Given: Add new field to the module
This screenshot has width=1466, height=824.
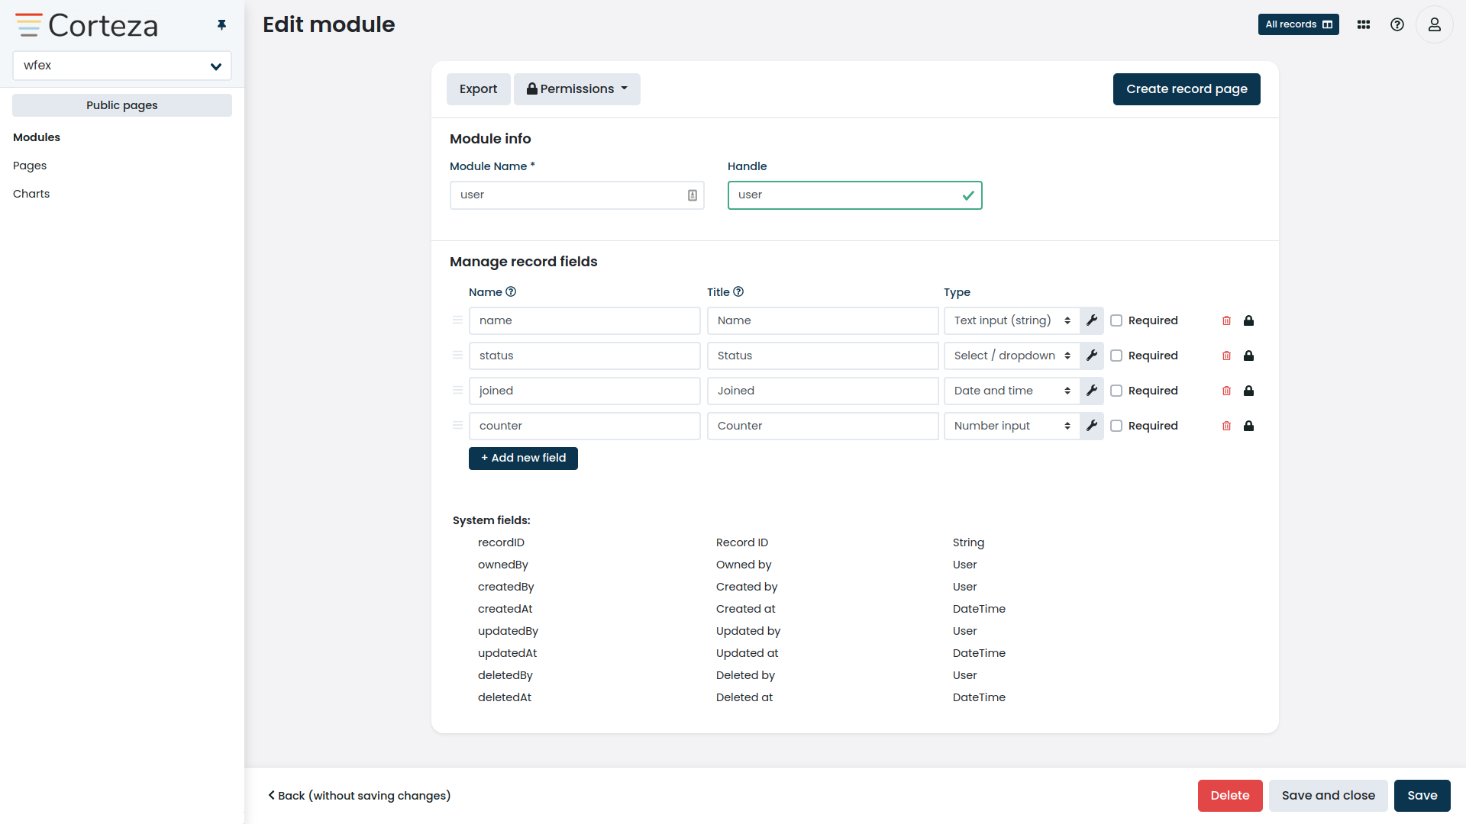Looking at the screenshot, I should [x=523, y=458].
